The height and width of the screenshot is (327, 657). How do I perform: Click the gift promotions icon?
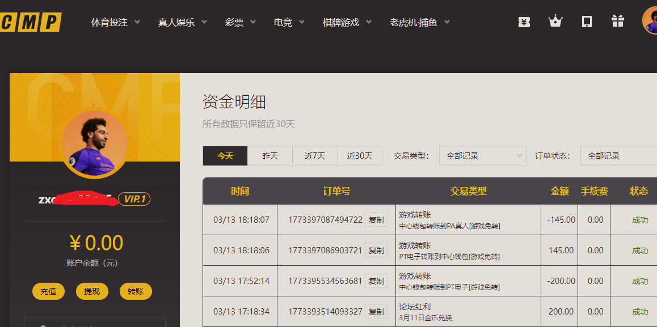(617, 22)
